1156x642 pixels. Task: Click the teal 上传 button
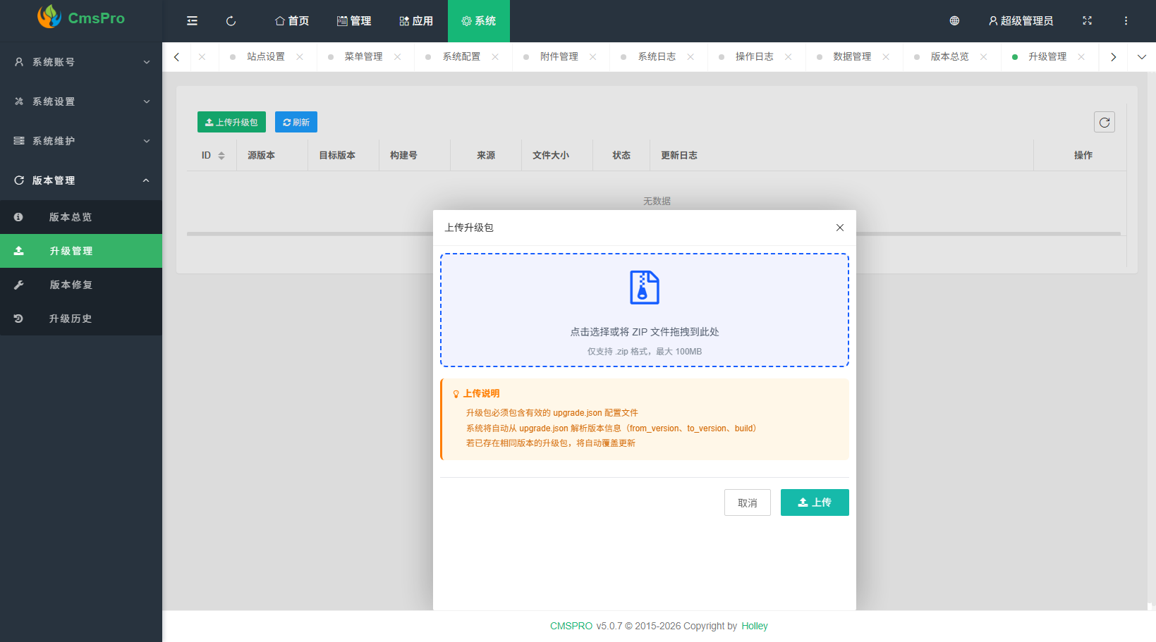tap(815, 502)
